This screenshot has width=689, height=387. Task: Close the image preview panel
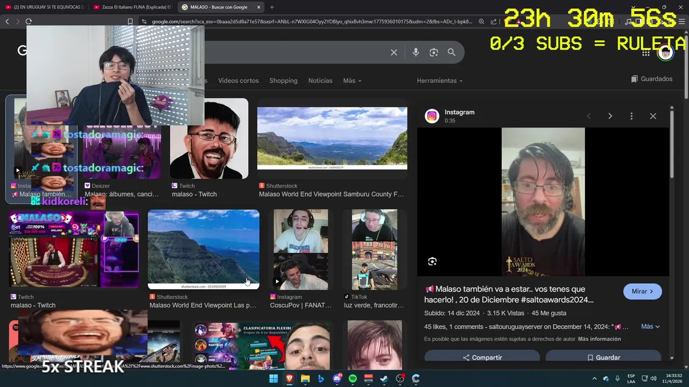tap(653, 116)
